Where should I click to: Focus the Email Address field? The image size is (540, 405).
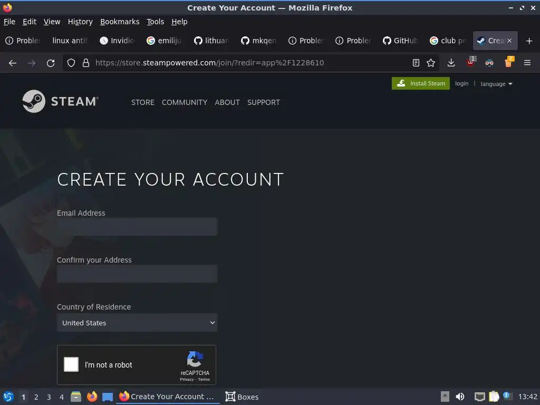(137, 227)
